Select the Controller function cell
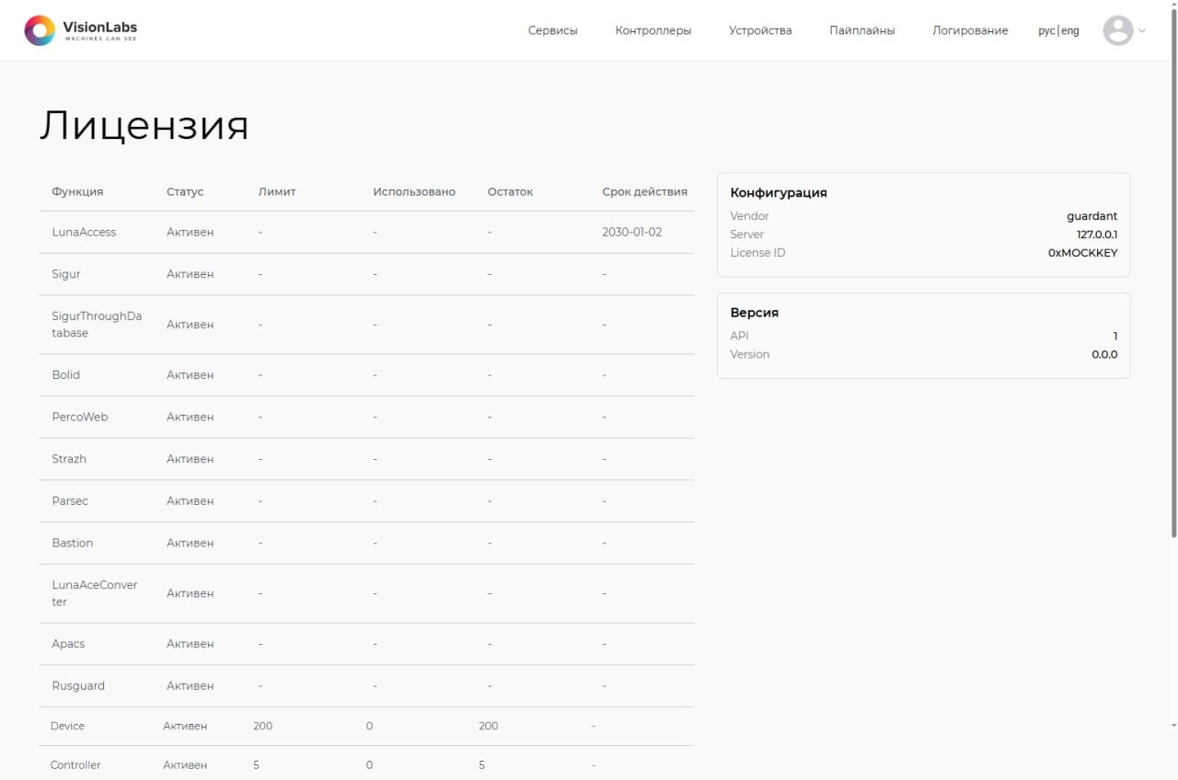The image size is (1178, 780). pyautogui.click(x=75, y=764)
